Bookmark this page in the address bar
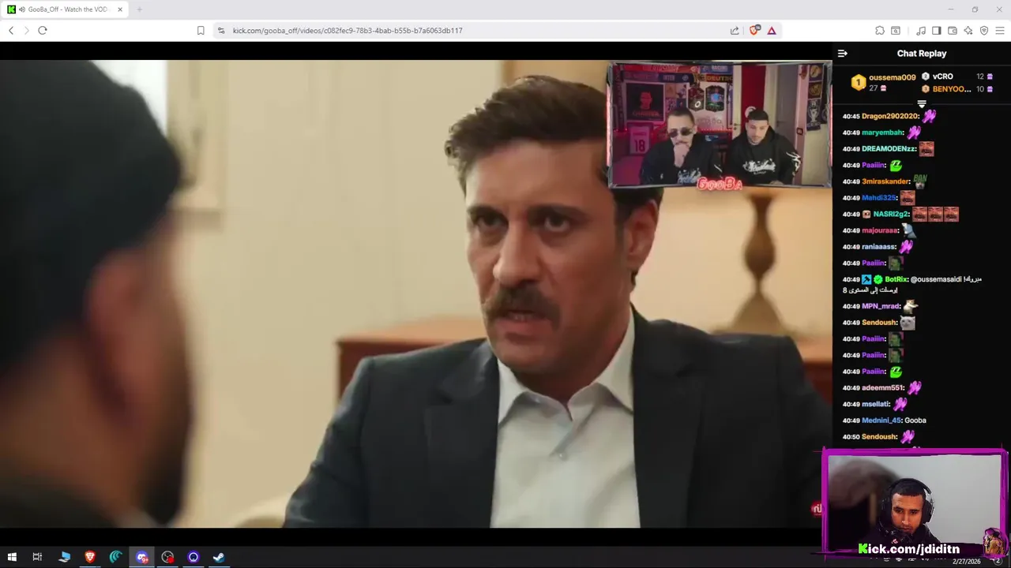The width and height of the screenshot is (1011, 568). coord(201,30)
